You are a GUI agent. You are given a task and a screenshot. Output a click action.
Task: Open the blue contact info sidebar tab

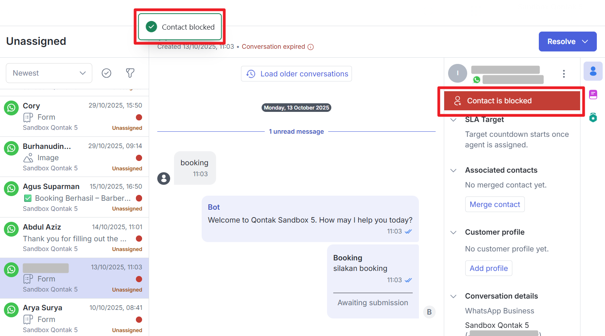click(x=593, y=71)
